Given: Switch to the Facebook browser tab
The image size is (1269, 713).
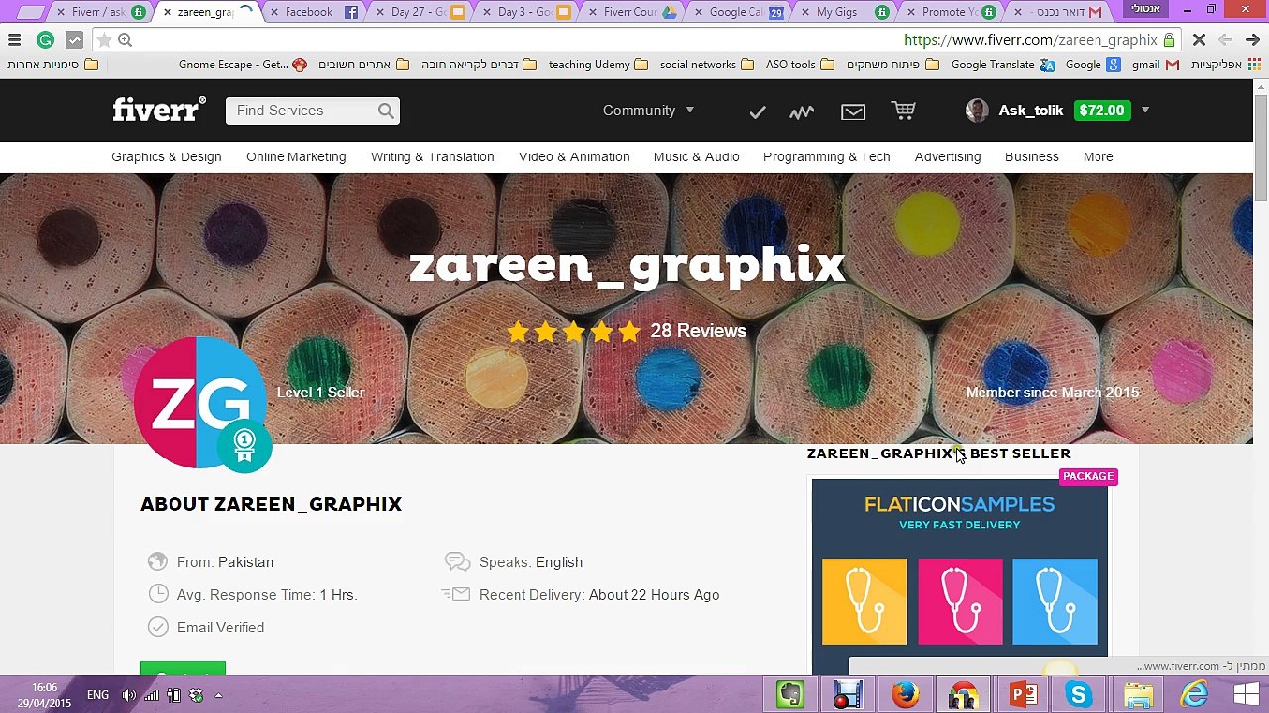Looking at the screenshot, I should (313, 12).
